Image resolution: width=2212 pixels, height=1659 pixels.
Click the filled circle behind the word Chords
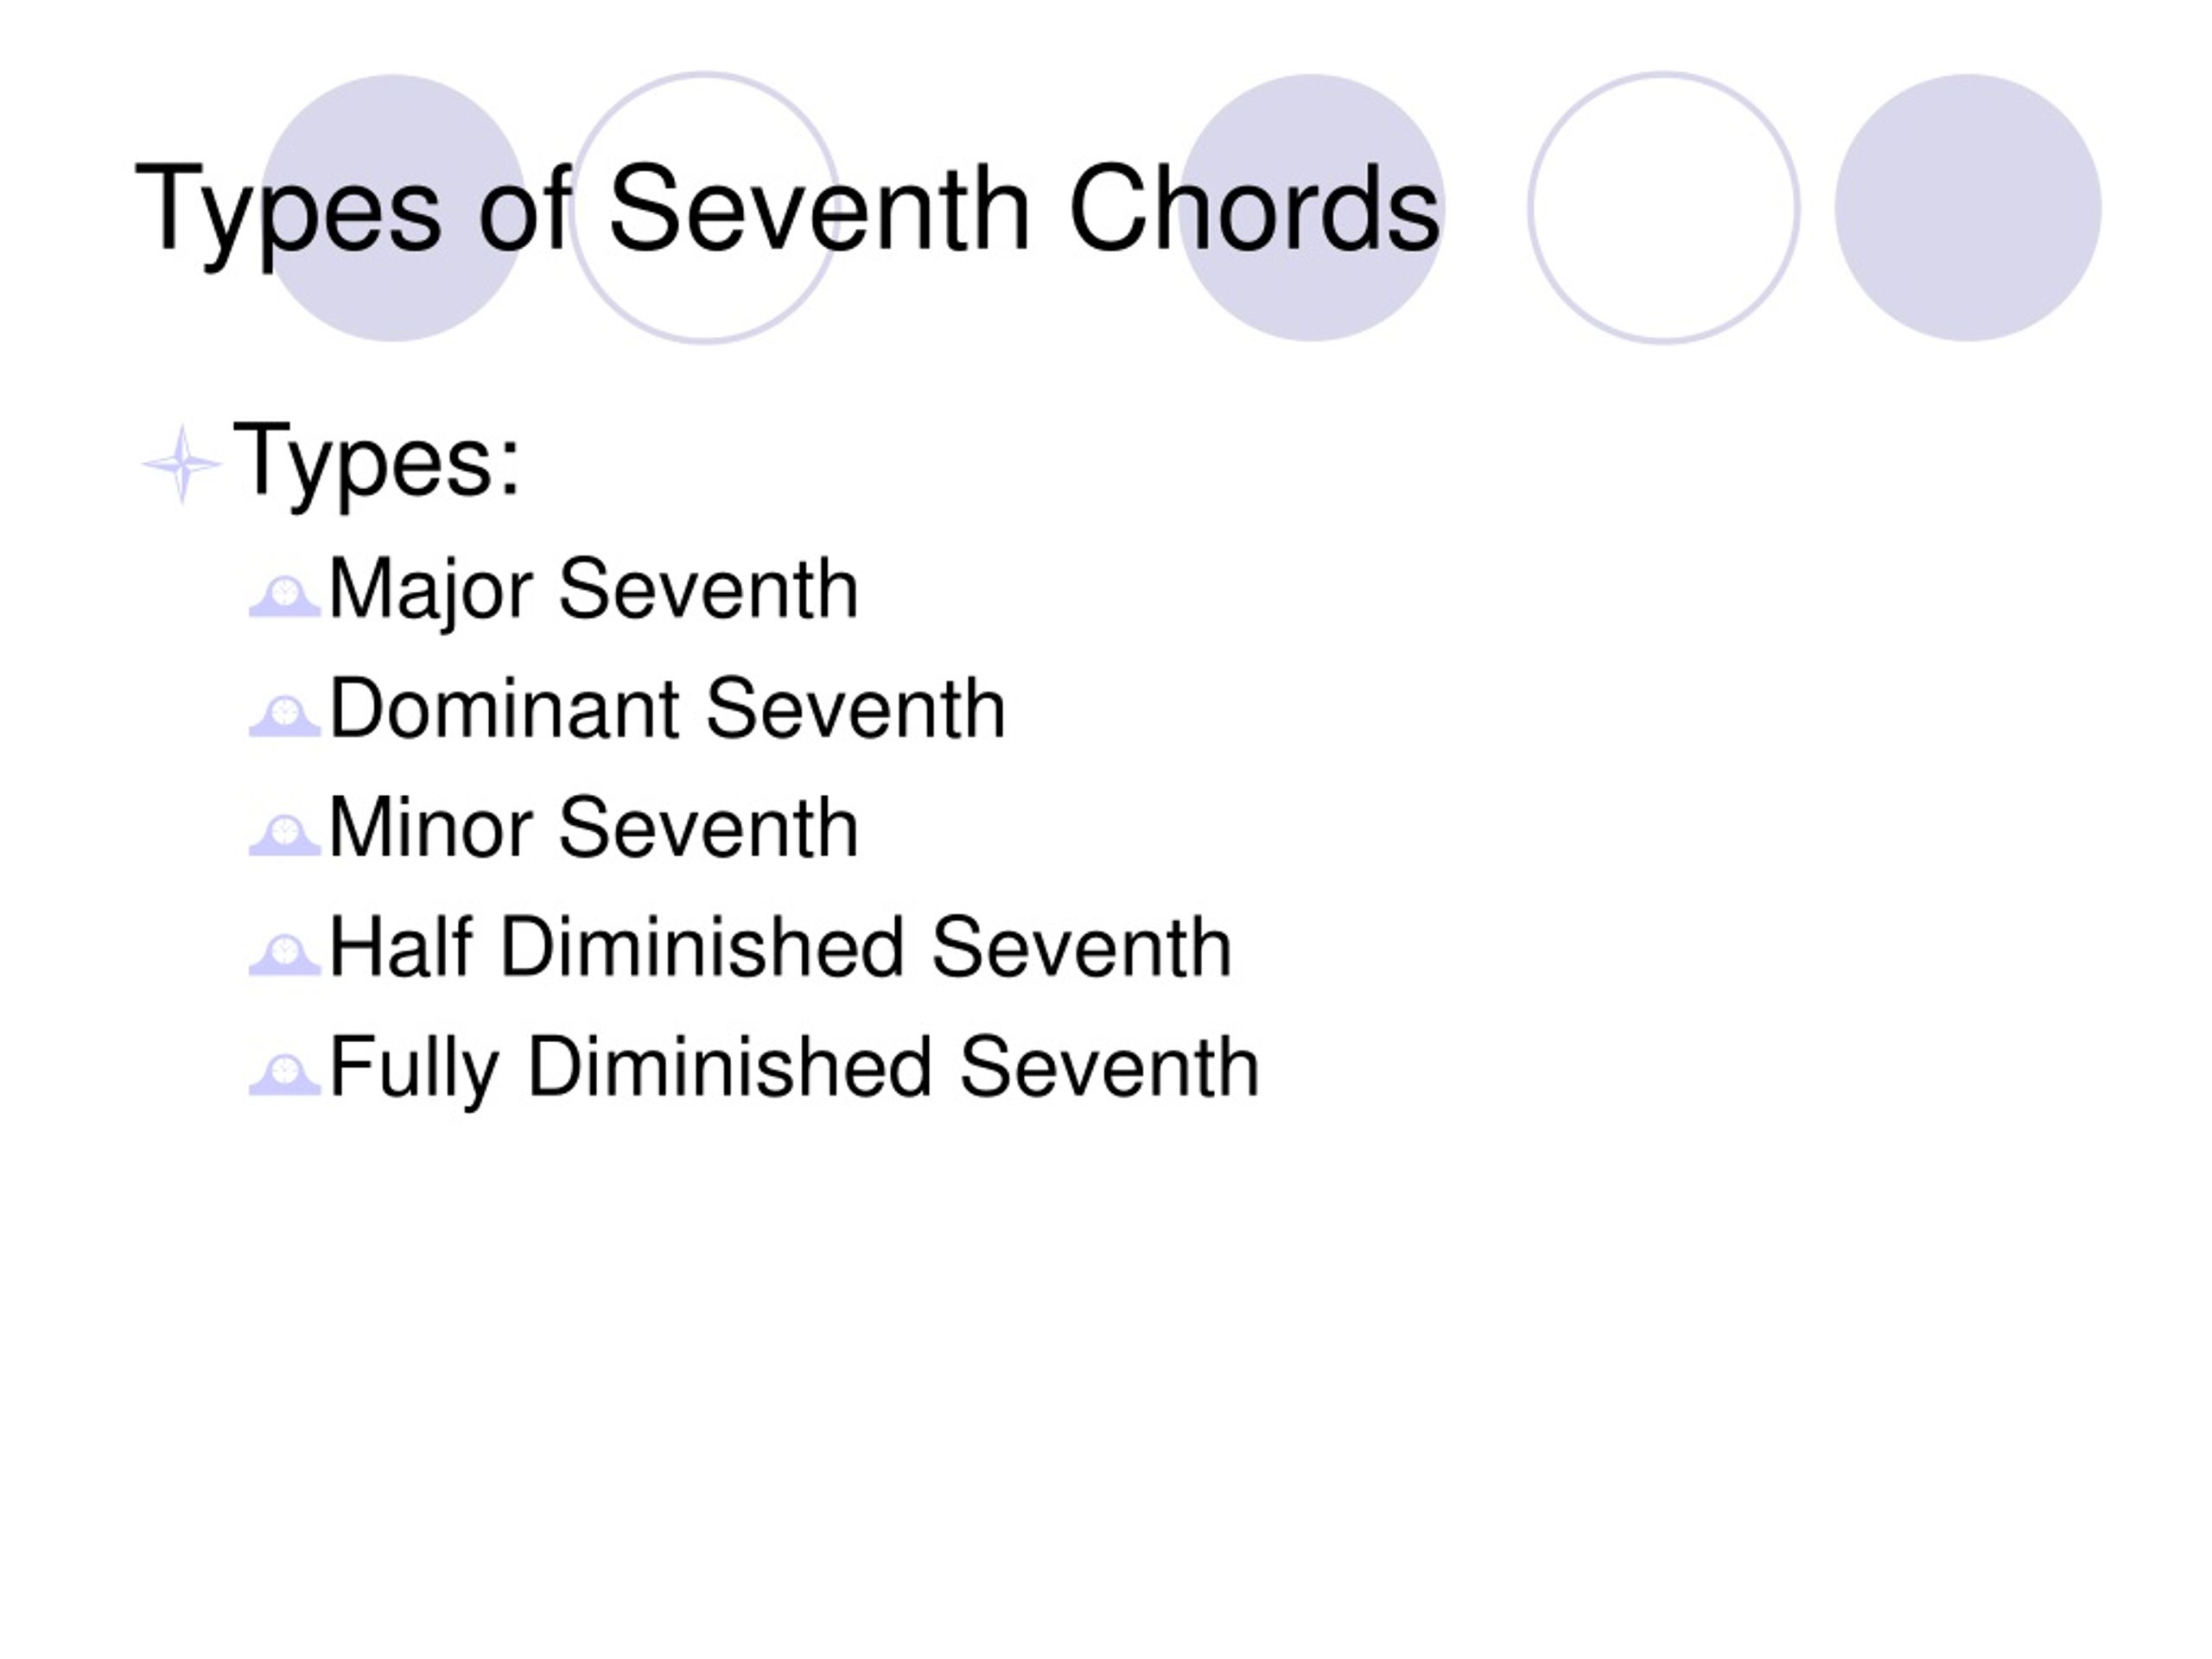tap(1311, 208)
